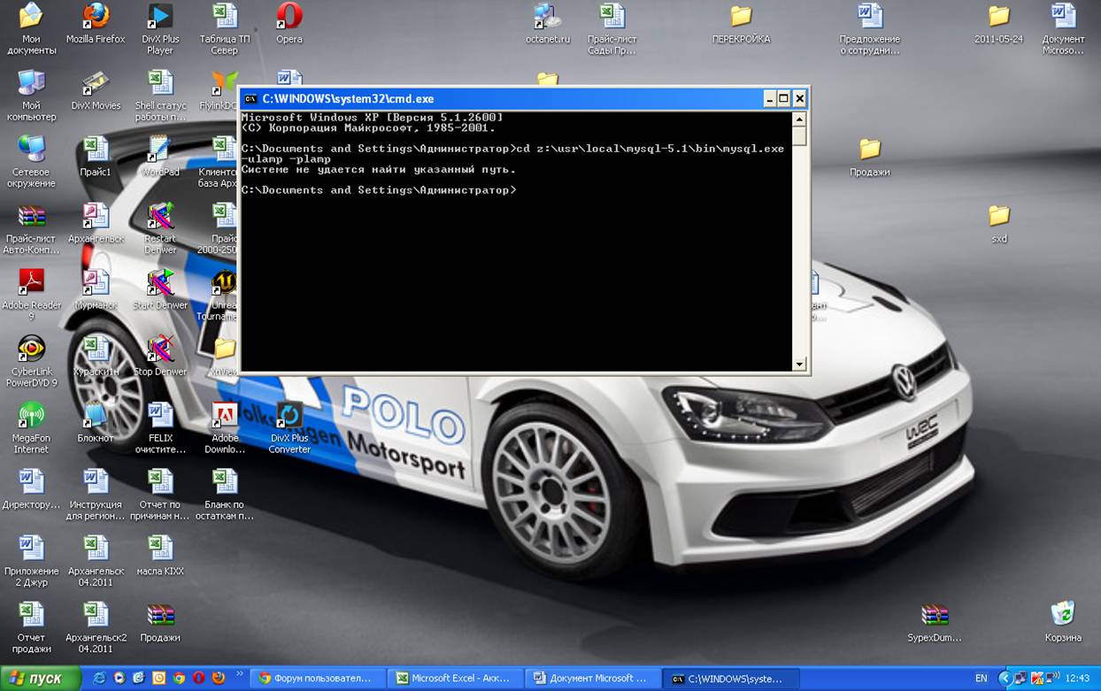This screenshot has height=691, width=1101.
Task: Click cmd window scrollbar down arrow
Action: 799,364
